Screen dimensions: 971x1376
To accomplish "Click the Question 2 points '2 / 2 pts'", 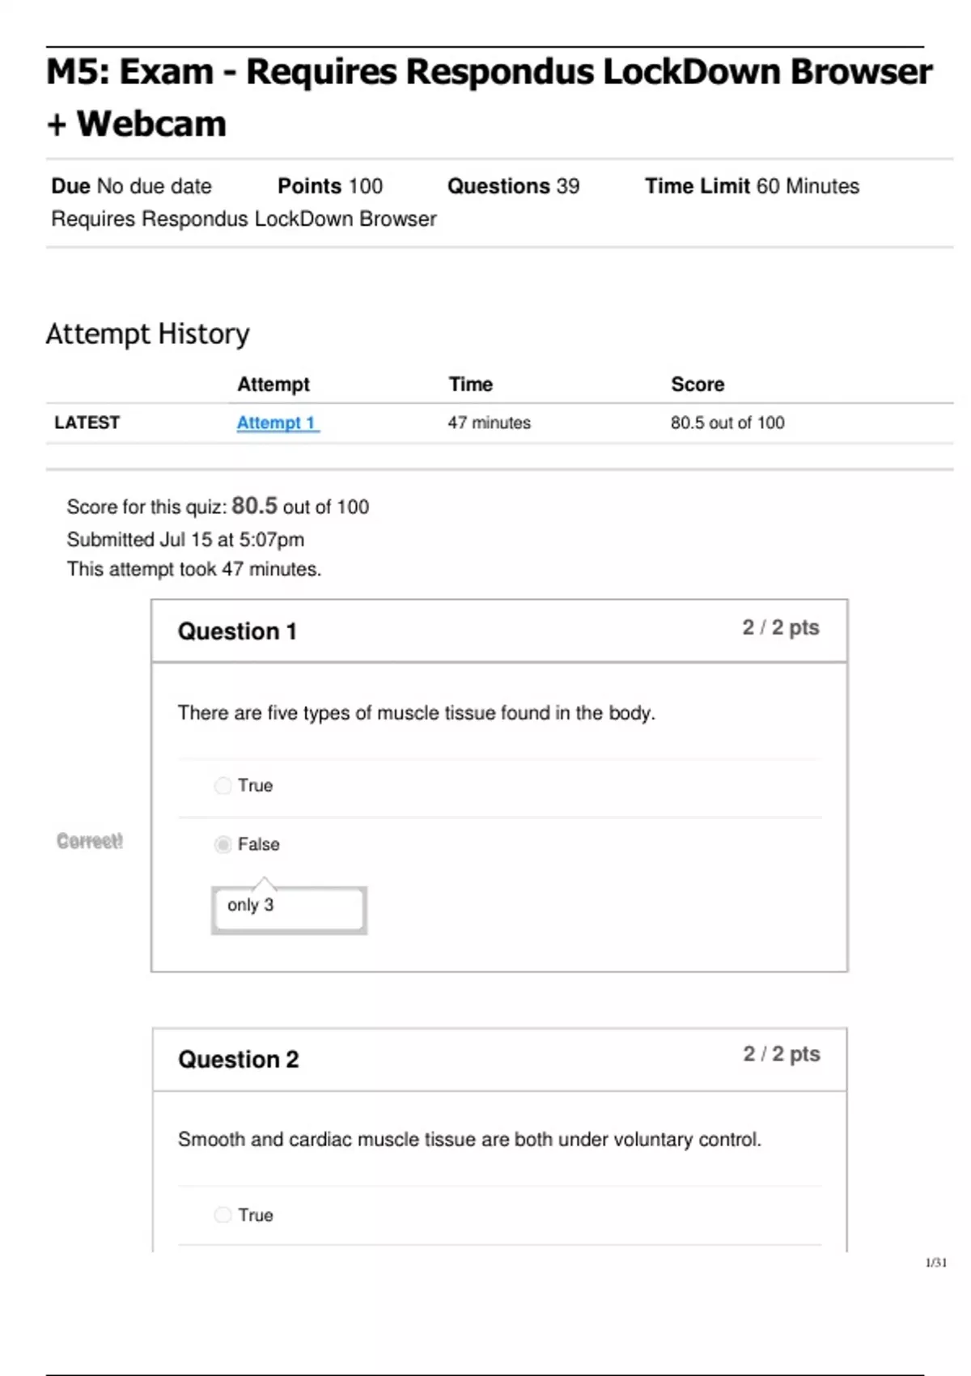I will tap(781, 1054).
